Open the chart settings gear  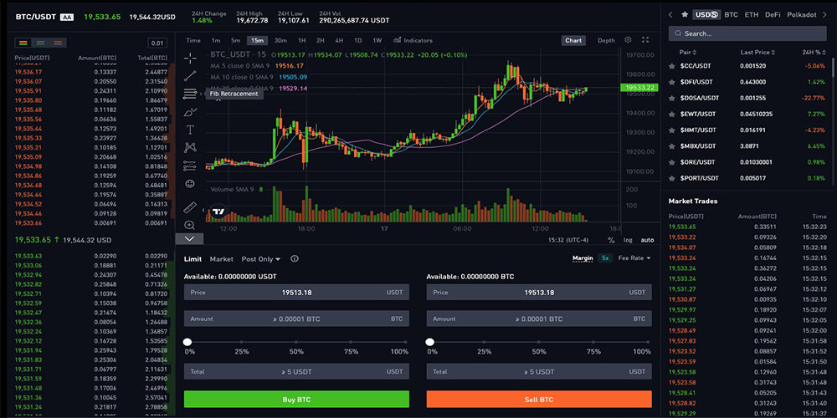(x=628, y=40)
